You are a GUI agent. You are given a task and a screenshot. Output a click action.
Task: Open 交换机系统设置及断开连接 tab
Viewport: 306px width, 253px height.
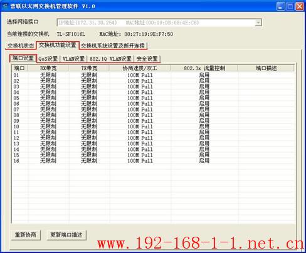click(x=113, y=46)
